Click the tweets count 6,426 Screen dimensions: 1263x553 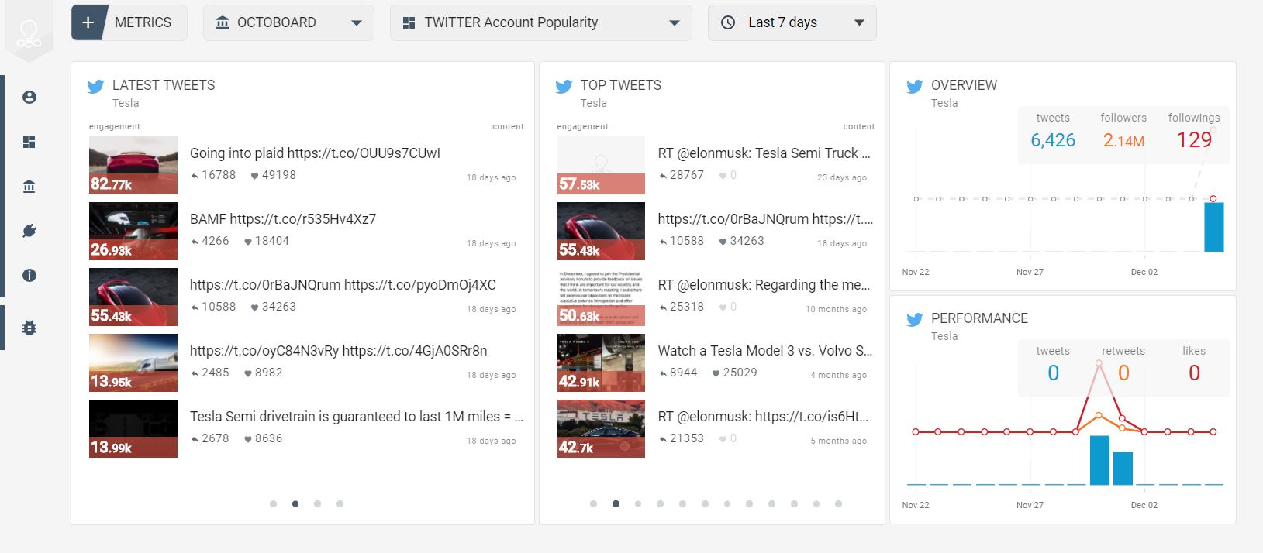1053,140
